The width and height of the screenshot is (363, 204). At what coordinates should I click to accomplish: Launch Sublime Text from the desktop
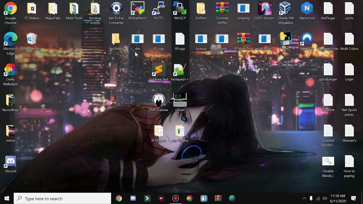click(x=159, y=70)
